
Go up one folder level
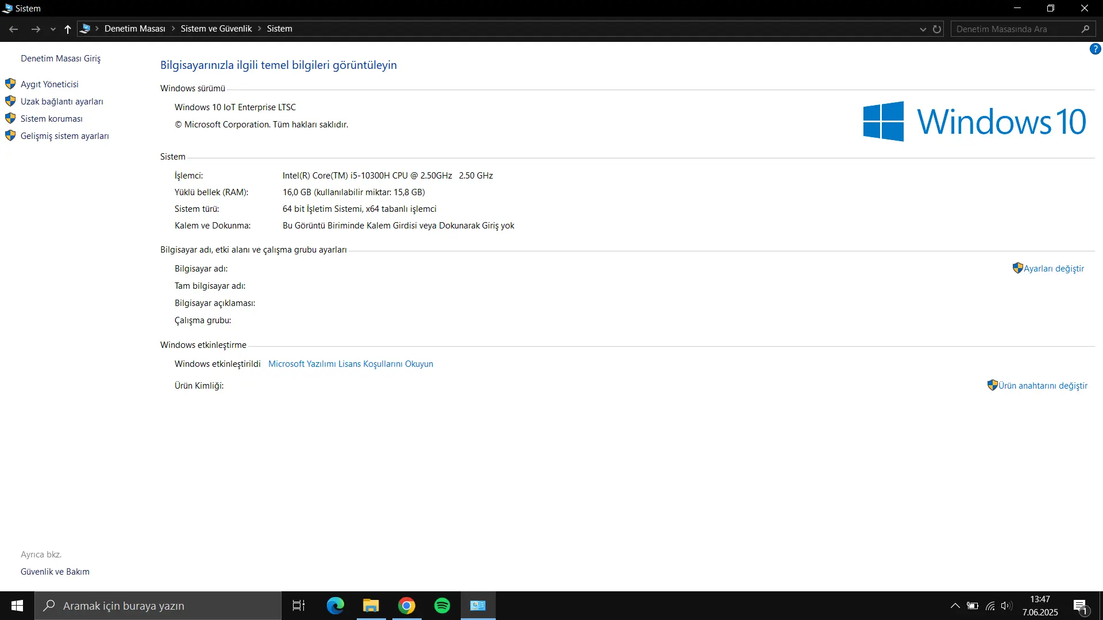[x=68, y=29]
